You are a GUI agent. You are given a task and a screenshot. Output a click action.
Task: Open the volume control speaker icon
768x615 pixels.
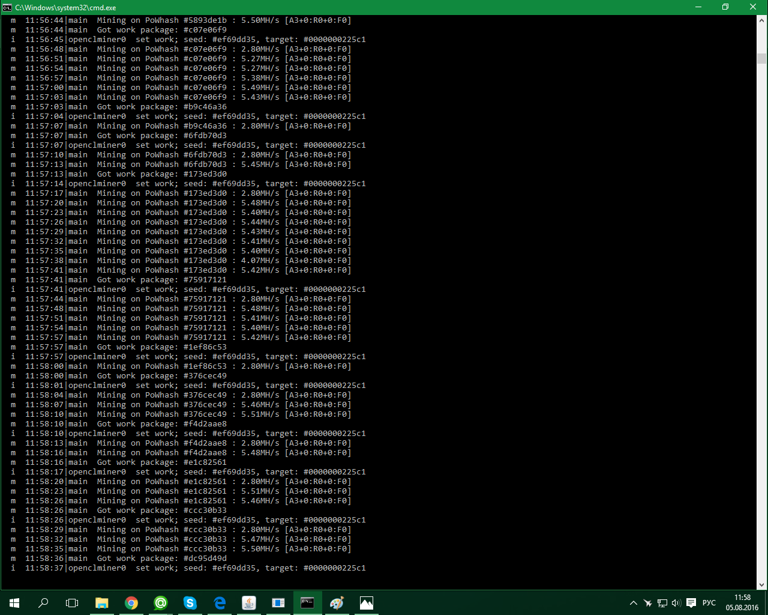click(676, 603)
